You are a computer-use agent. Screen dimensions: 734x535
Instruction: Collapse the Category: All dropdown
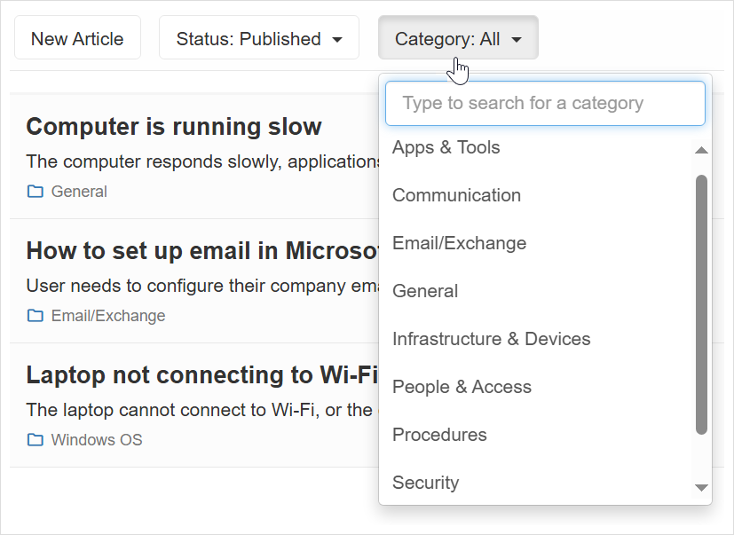pyautogui.click(x=457, y=38)
